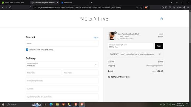Open the tab search dropdown arrow
The height and width of the screenshot is (107, 191).
(x=172, y=2)
